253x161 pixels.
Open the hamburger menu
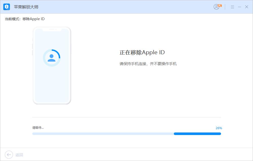pyautogui.click(x=232, y=7)
